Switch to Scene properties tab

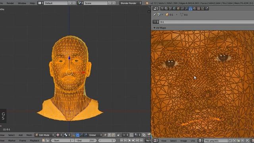pyautogui.click(x=170, y=8)
